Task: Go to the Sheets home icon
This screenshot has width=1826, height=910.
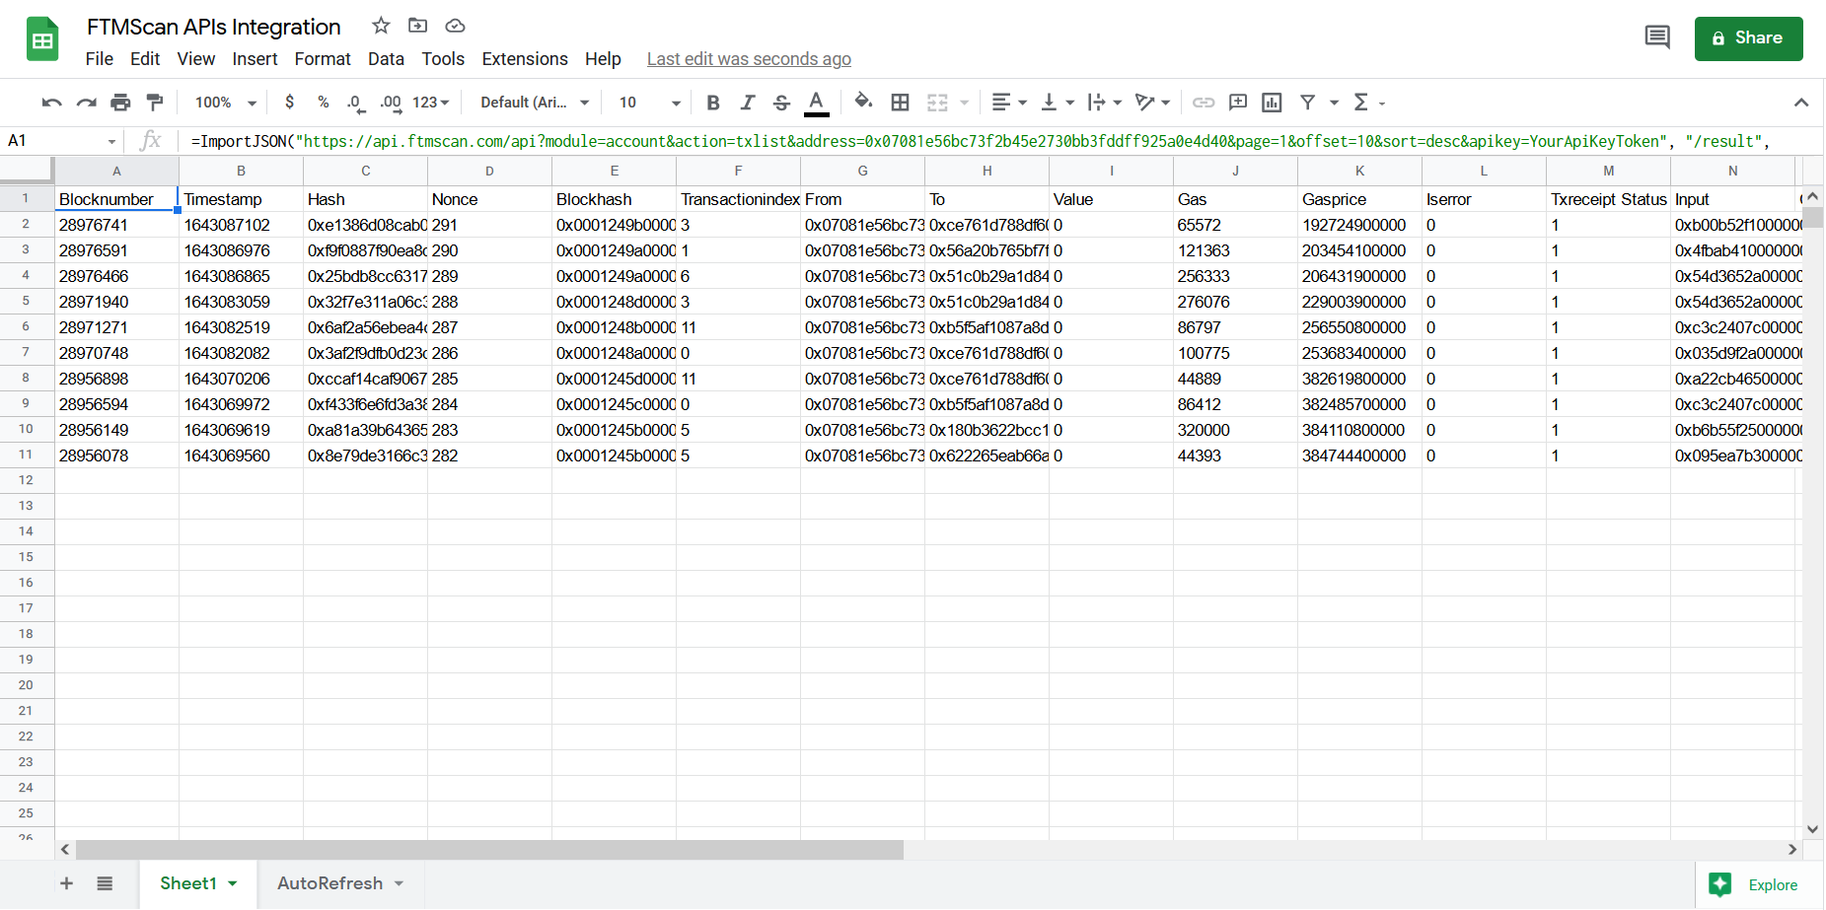Action: (x=42, y=39)
